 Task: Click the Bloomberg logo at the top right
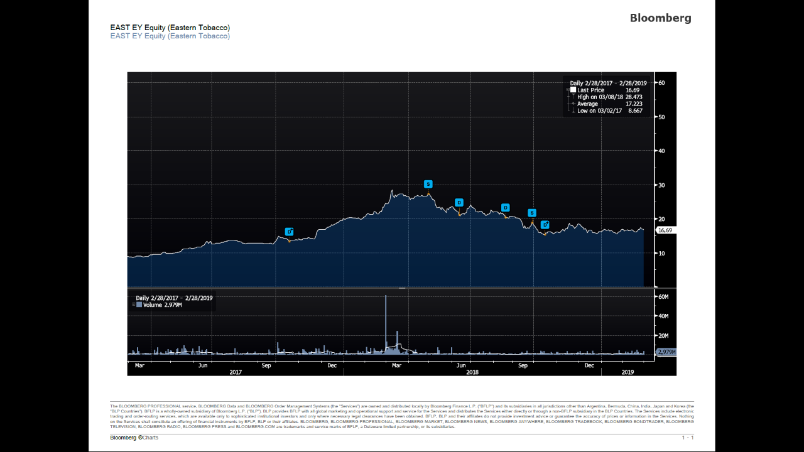(661, 18)
